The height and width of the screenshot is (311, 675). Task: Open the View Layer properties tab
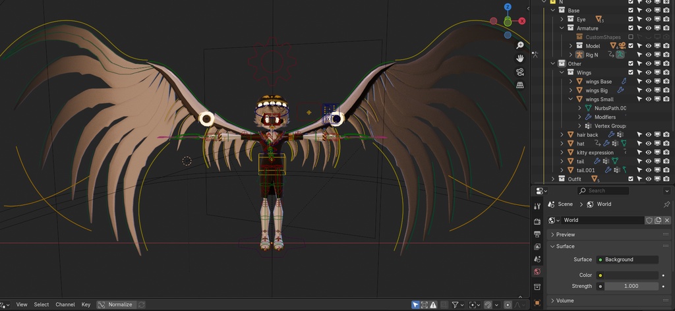click(537, 246)
